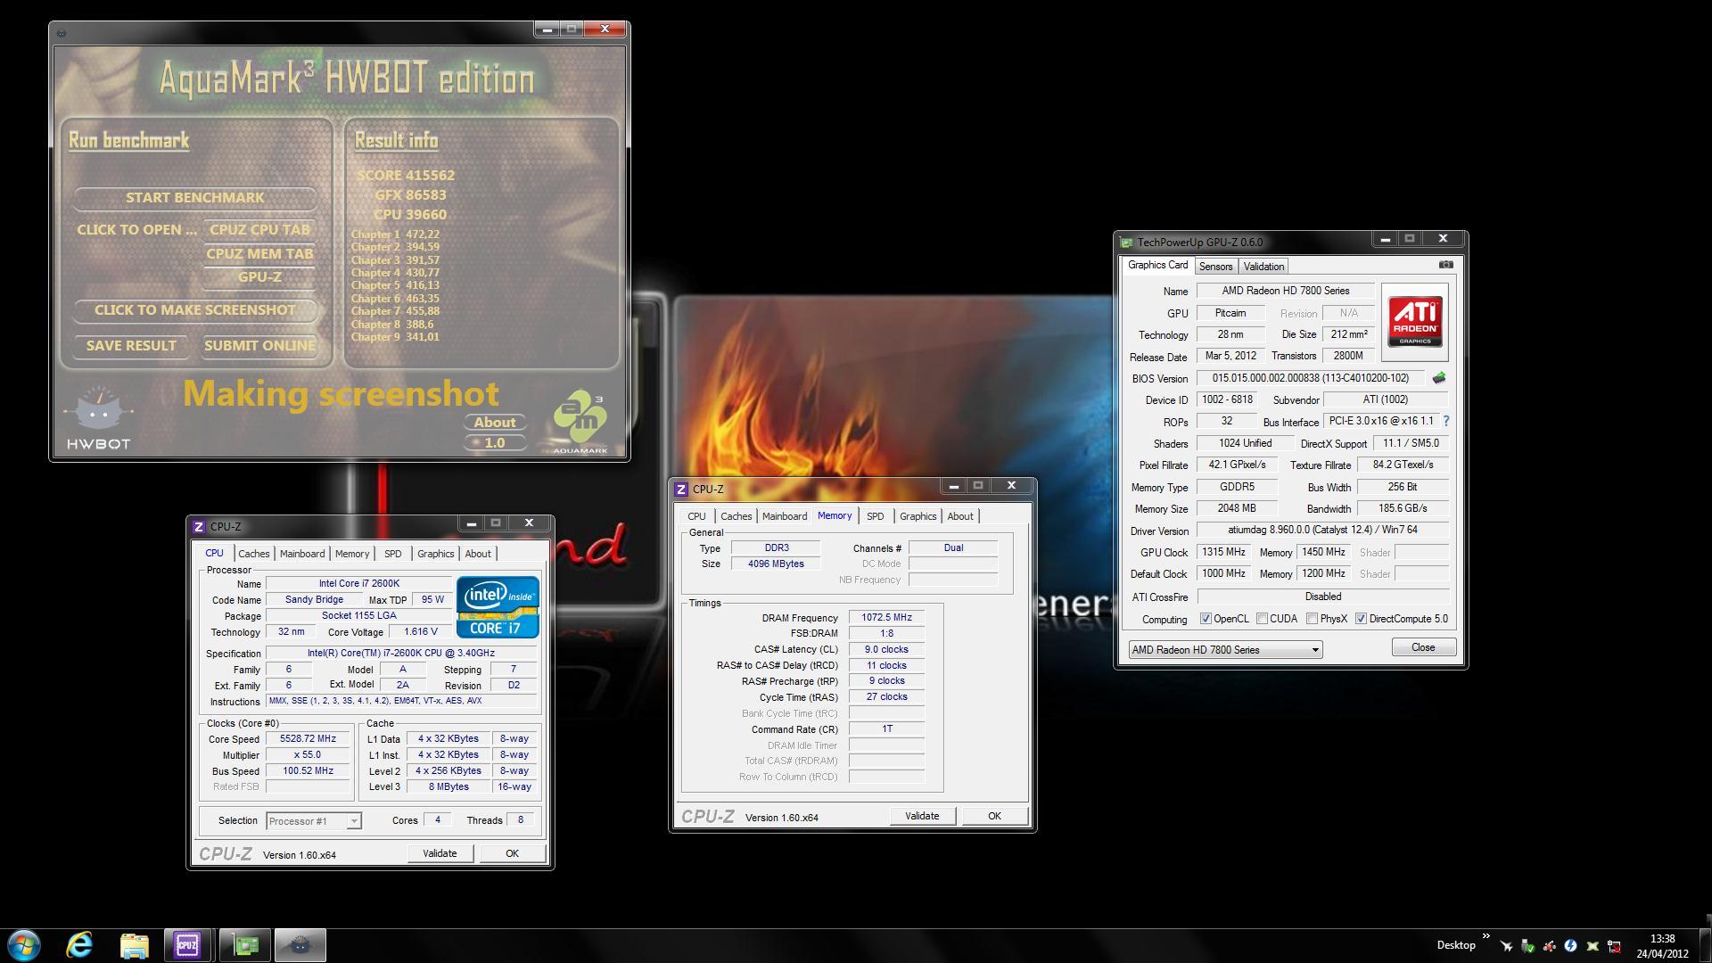The height and width of the screenshot is (963, 1712).
Task: Switch to the Validation tab in GPU-Z
Action: tap(1263, 267)
